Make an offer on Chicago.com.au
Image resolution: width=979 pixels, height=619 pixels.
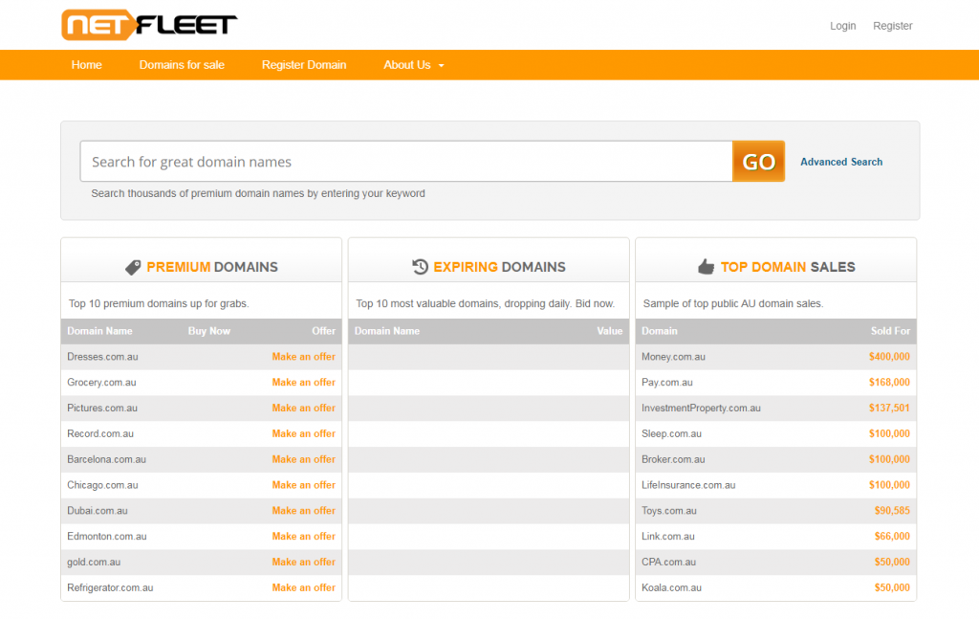click(x=304, y=485)
